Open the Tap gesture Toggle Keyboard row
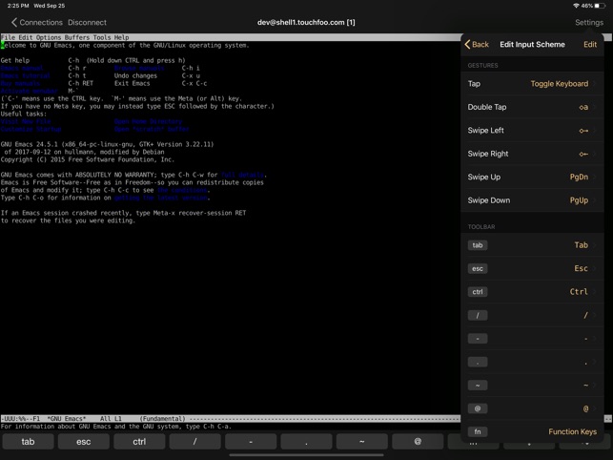The height and width of the screenshot is (460, 613). [x=532, y=83]
